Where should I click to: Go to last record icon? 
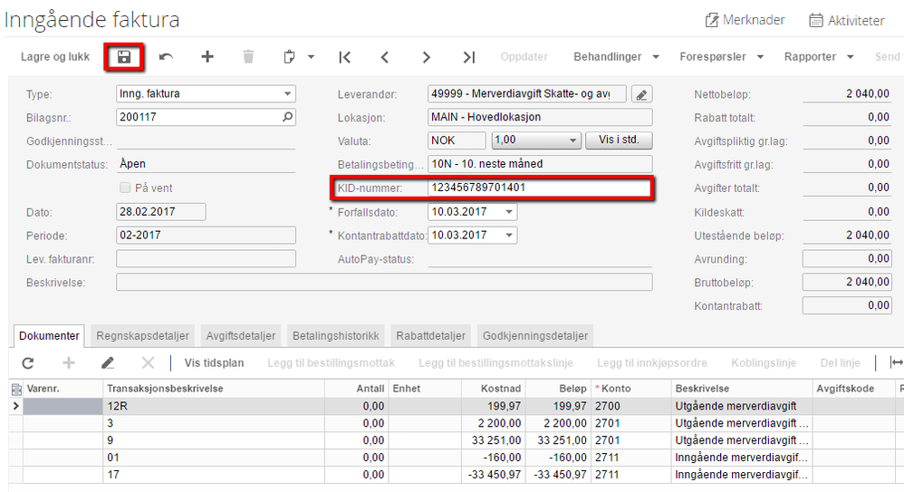pos(468,57)
